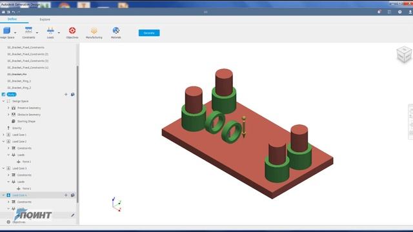Collapse Loads under Load Case 3
This screenshot has height=232, width=413.
point(8,182)
